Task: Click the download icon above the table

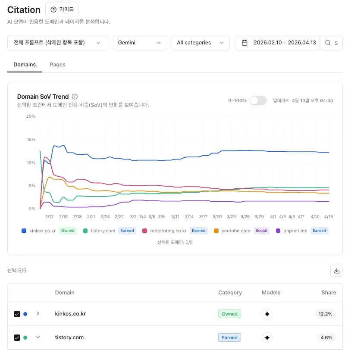Action: (x=336, y=271)
